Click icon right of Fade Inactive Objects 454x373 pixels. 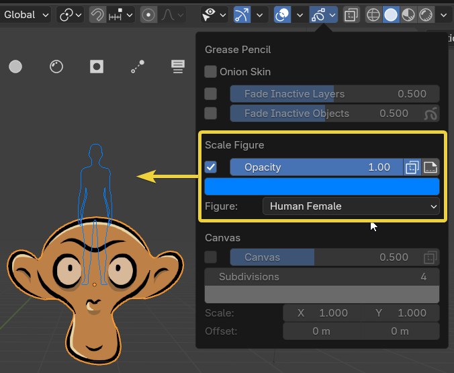(430, 114)
